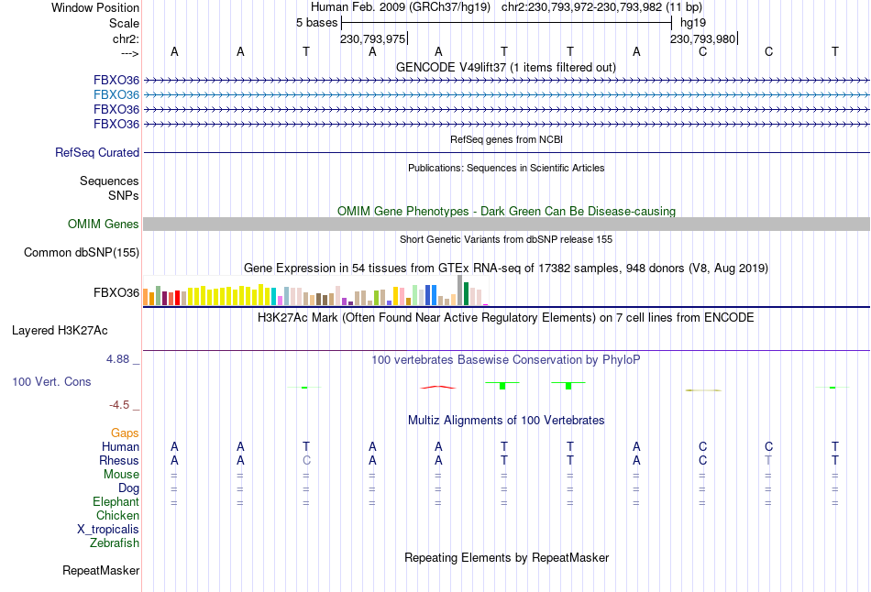
Task: Open Publications: Sequences in Scientific Articles title
Action: tap(506, 168)
